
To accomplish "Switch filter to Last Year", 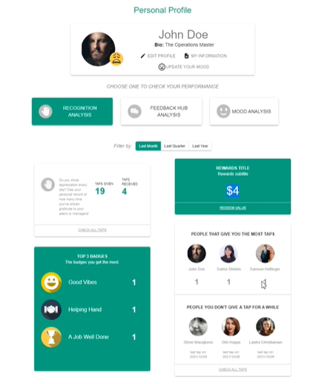I will coord(200,146).
